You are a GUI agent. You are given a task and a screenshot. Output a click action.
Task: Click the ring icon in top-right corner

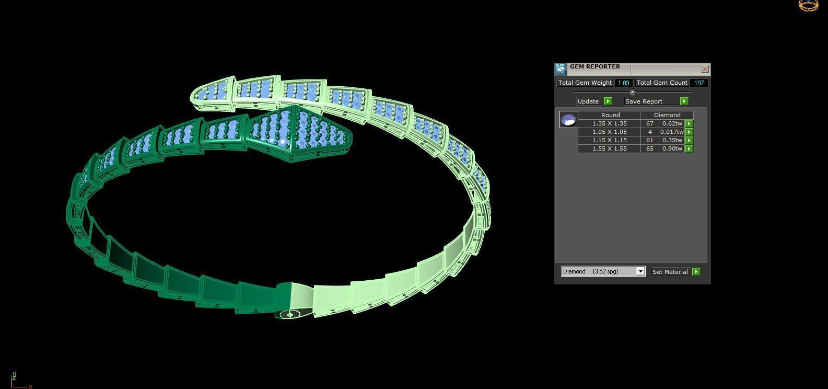tap(809, 6)
